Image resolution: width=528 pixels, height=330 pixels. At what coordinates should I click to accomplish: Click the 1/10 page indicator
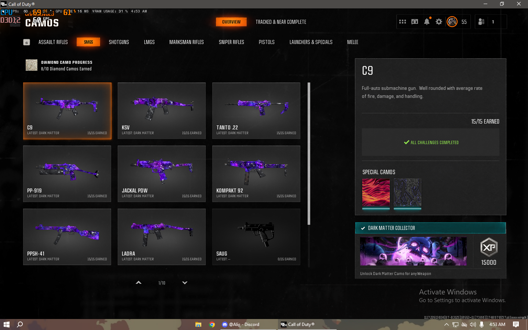(x=162, y=283)
